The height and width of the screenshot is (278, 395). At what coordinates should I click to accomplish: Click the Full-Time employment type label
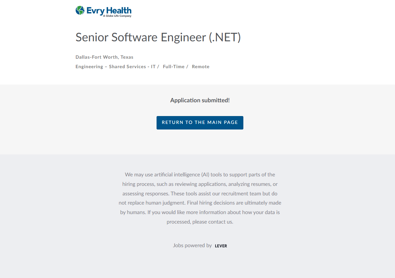coord(174,67)
